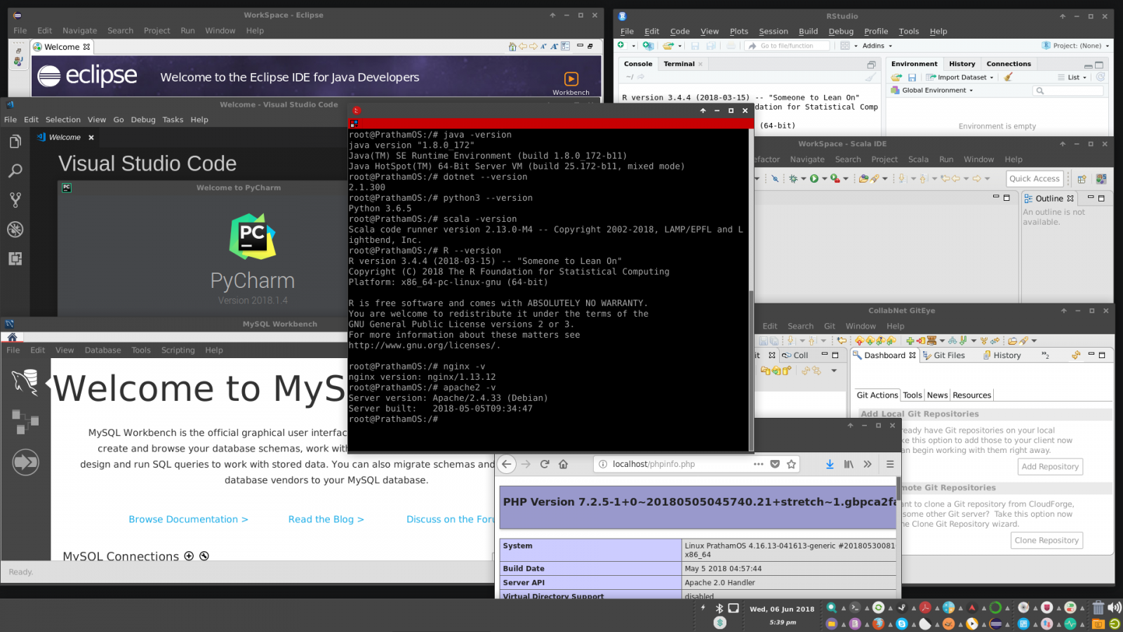Click the RStudio clear workspace broom icon
Image resolution: width=1123 pixels, height=632 pixels.
(x=1008, y=77)
